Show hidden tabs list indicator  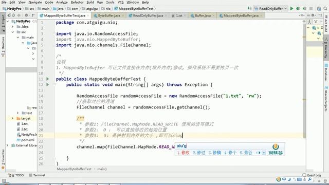point(302,15)
